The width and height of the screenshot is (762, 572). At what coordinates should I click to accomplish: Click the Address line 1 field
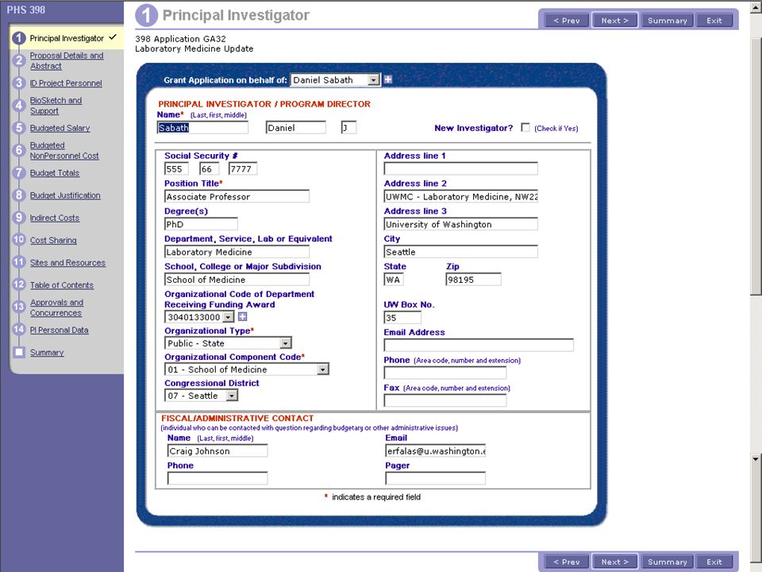click(460, 168)
